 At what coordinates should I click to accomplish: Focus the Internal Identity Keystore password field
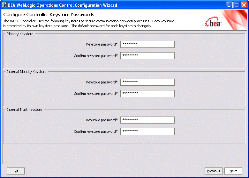pyautogui.click(x=147, y=82)
